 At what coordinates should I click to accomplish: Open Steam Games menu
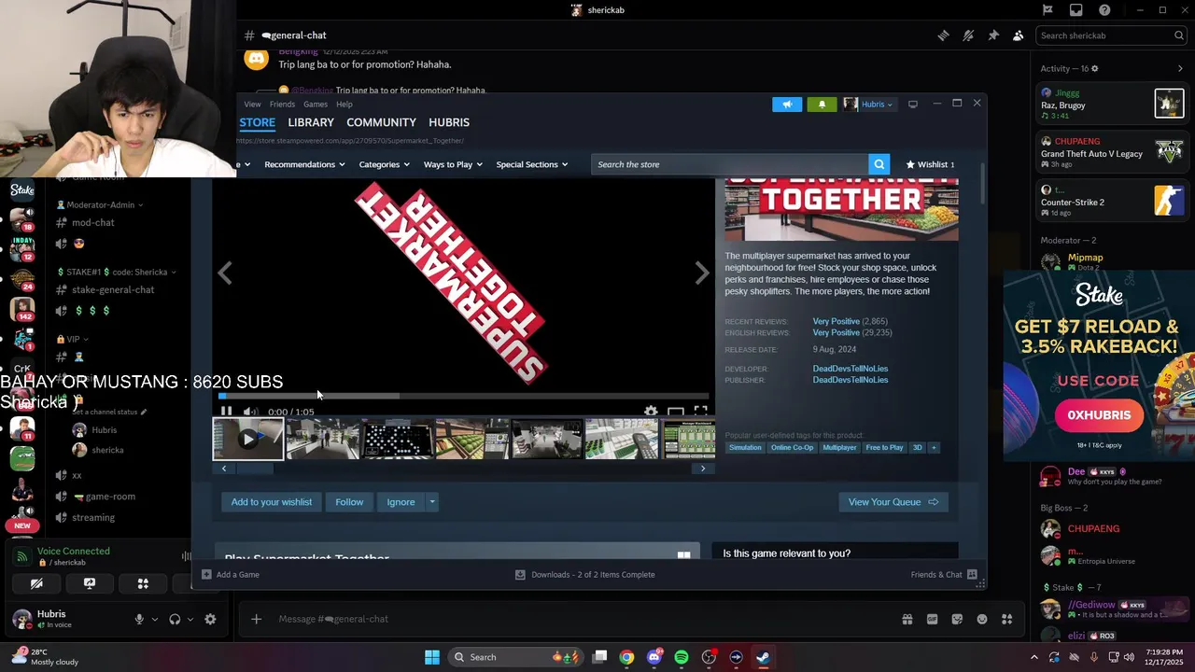pyautogui.click(x=316, y=105)
